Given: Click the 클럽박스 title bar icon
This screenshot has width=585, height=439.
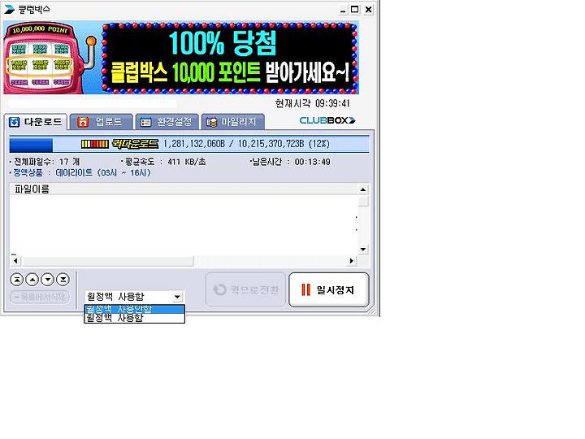Looking at the screenshot, I should (9, 9).
